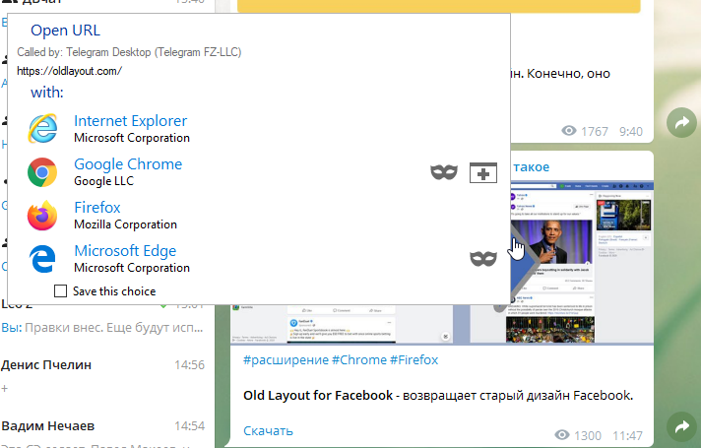Click the Old Layout for Facebook title
This screenshot has height=448, width=701.
(318, 395)
